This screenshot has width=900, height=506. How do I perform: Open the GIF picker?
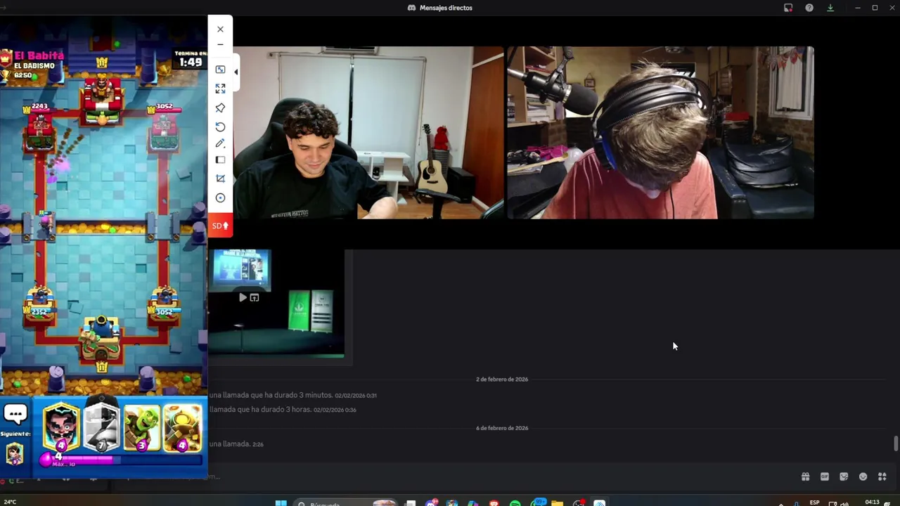825,476
